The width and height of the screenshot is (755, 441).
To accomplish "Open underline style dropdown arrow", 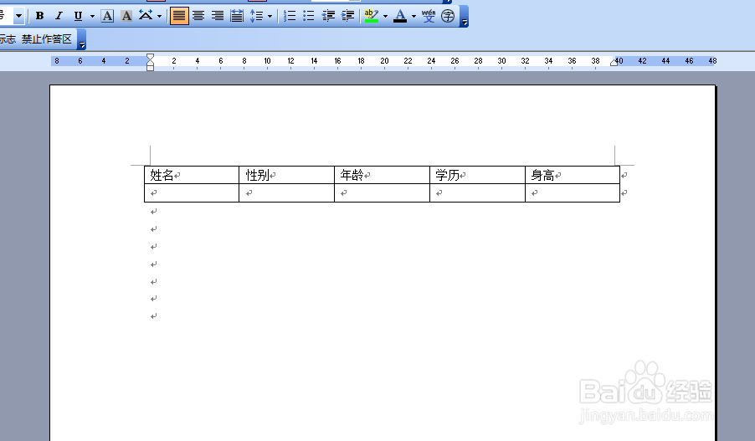I will [92, 16].
